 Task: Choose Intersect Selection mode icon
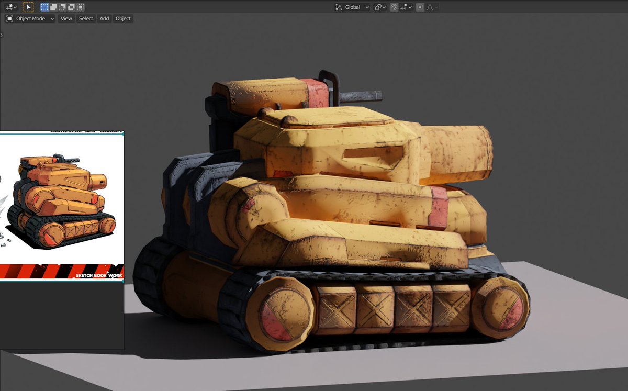[x=80, y=7]
